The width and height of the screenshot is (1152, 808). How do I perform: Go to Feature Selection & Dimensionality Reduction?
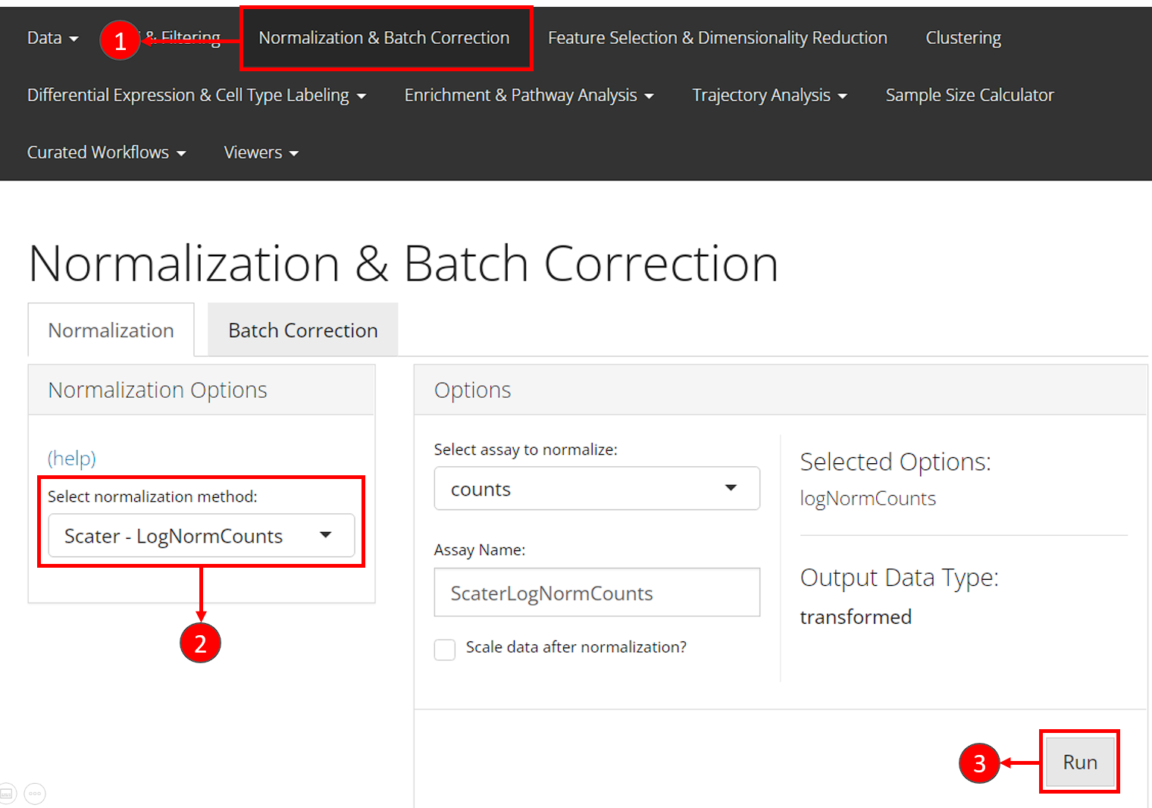coord(717,38)
